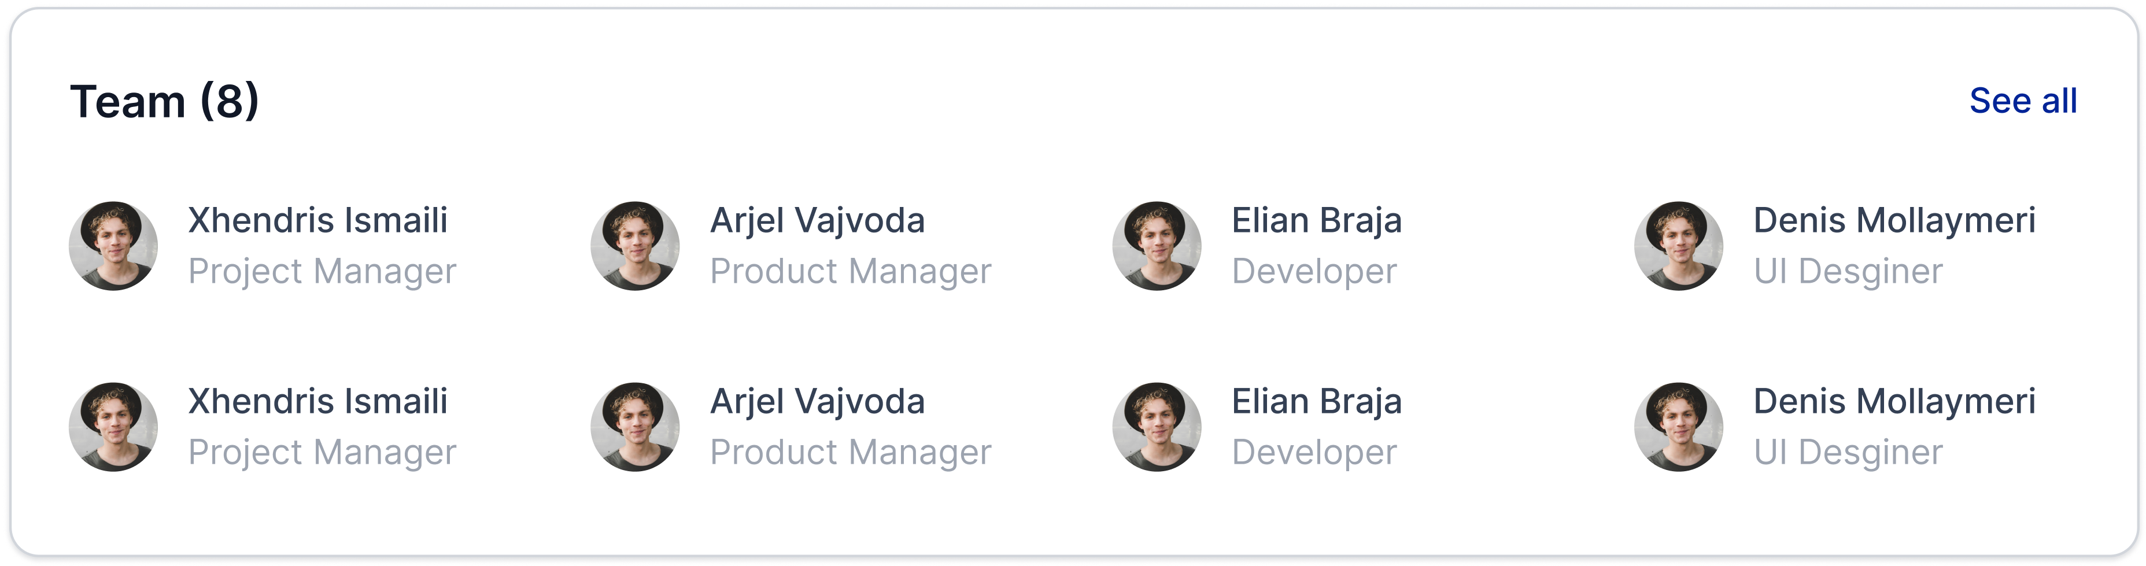Click Arjel Vajvoda's avatar in the bottom row
This screenshot has height=566, width=2146.
(635, 427)
